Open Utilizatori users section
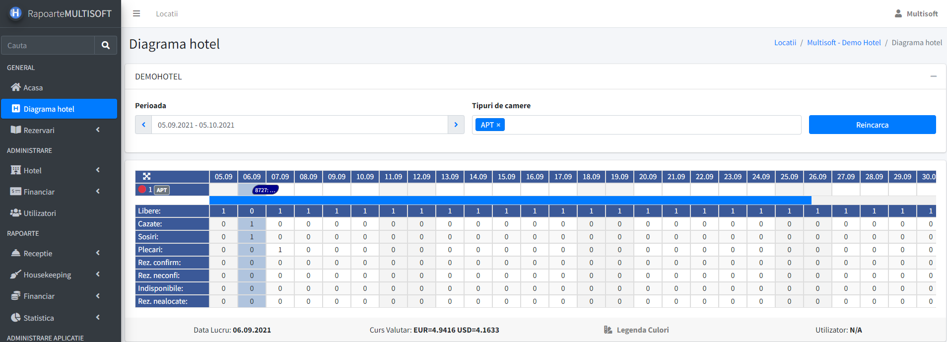Screen dimensions: 947x342 (40, 213)
